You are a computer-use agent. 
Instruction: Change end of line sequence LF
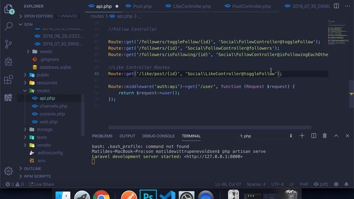click(291, 184)
